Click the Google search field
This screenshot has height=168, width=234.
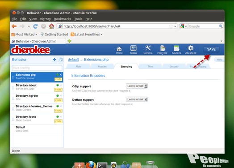(203, 26)
